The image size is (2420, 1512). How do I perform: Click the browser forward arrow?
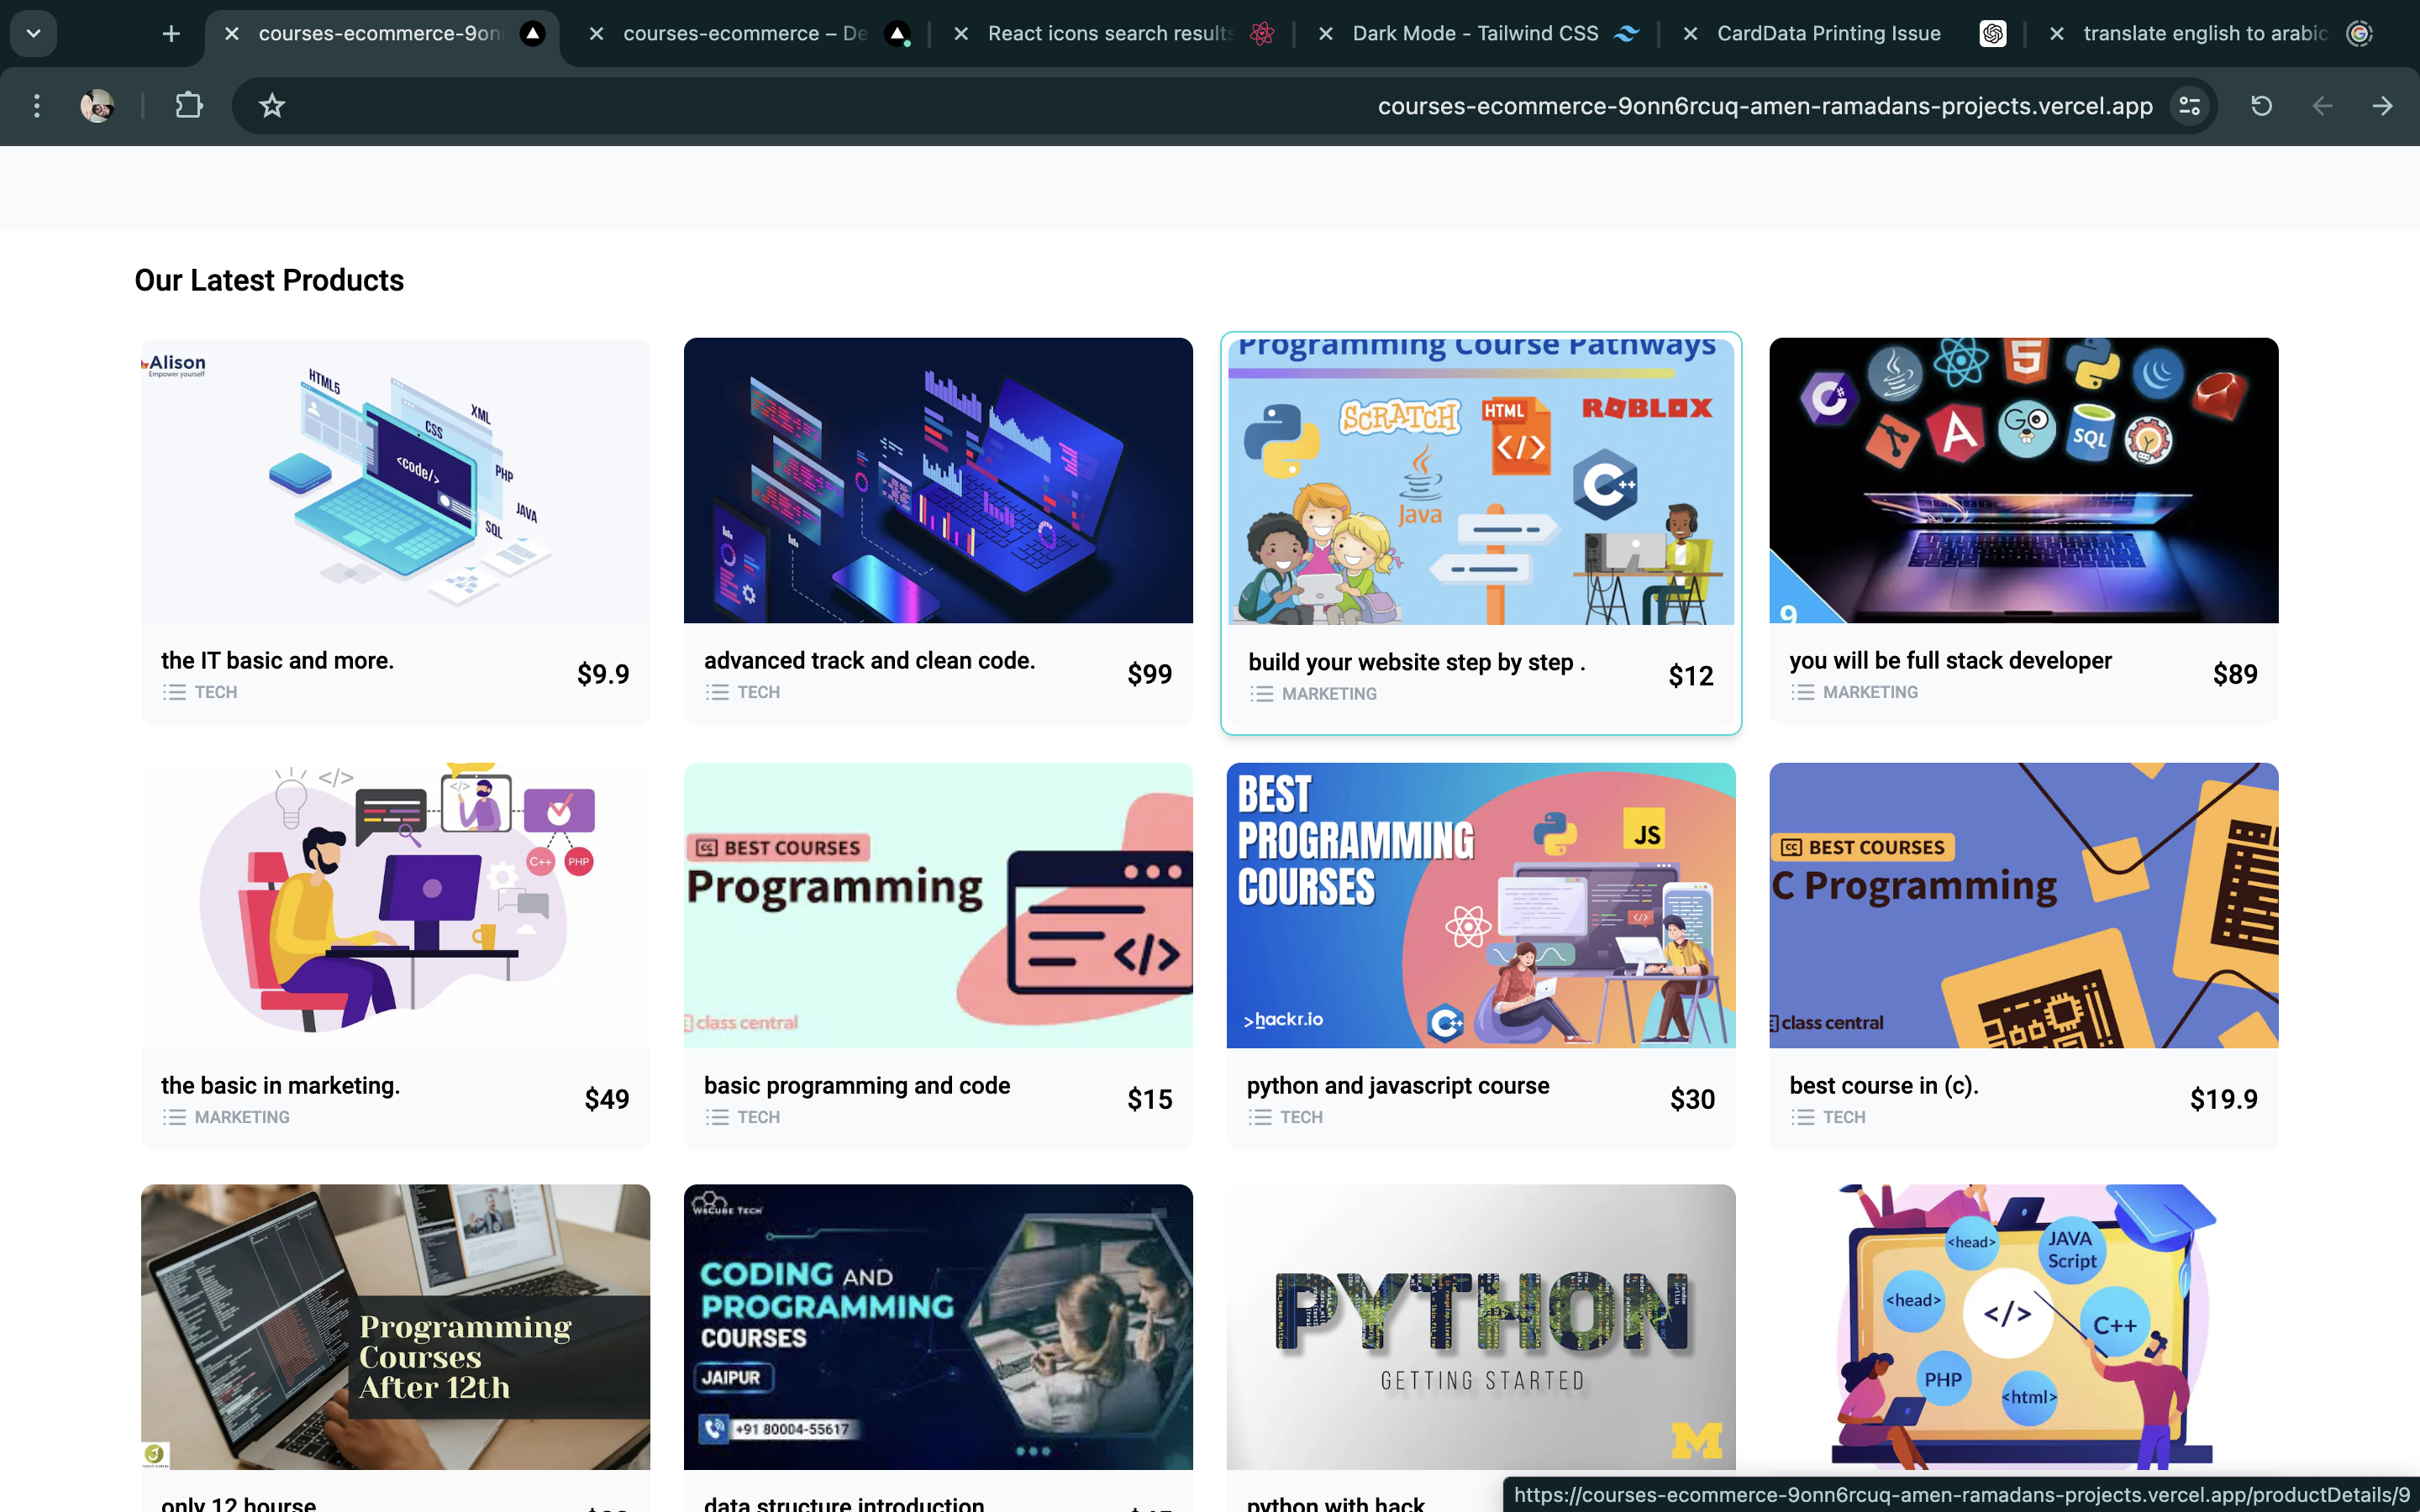[2383, 105]
